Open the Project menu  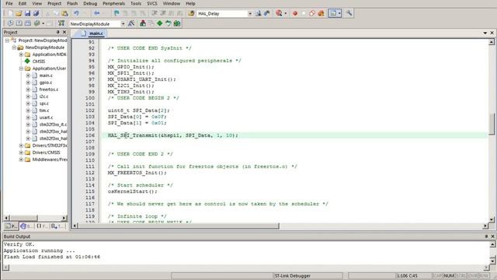pyautogui.click(x=54, y=3)
